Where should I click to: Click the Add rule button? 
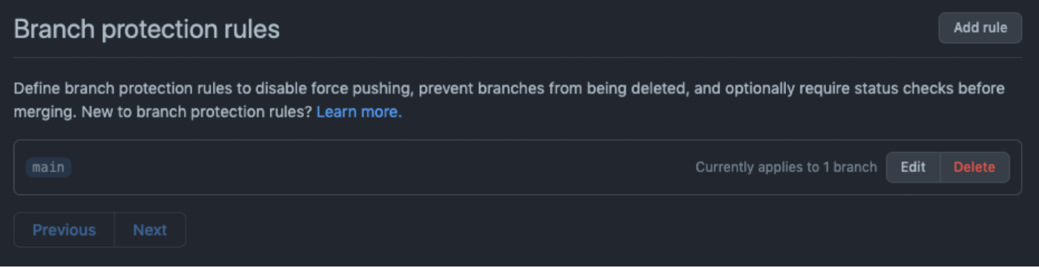coord(980,28)
